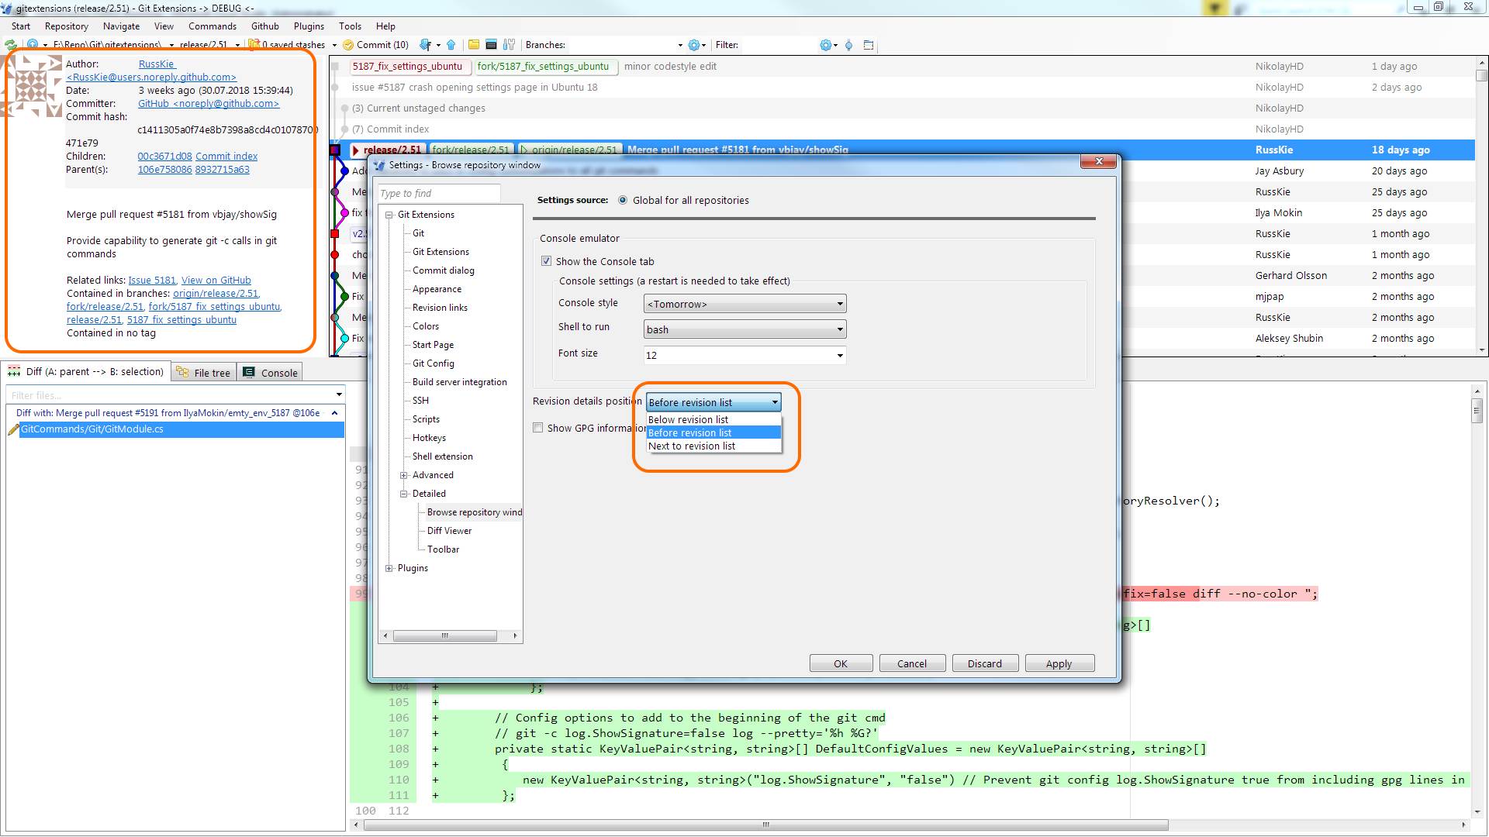Toggle Show the Console tab checkbox

coord(546,261)
